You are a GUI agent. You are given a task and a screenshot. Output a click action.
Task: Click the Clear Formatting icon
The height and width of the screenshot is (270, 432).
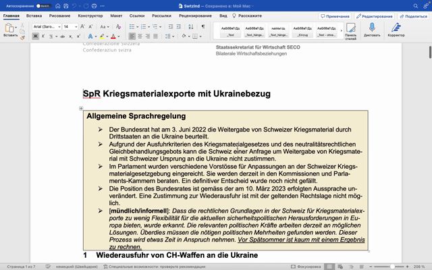coord(119,27)
